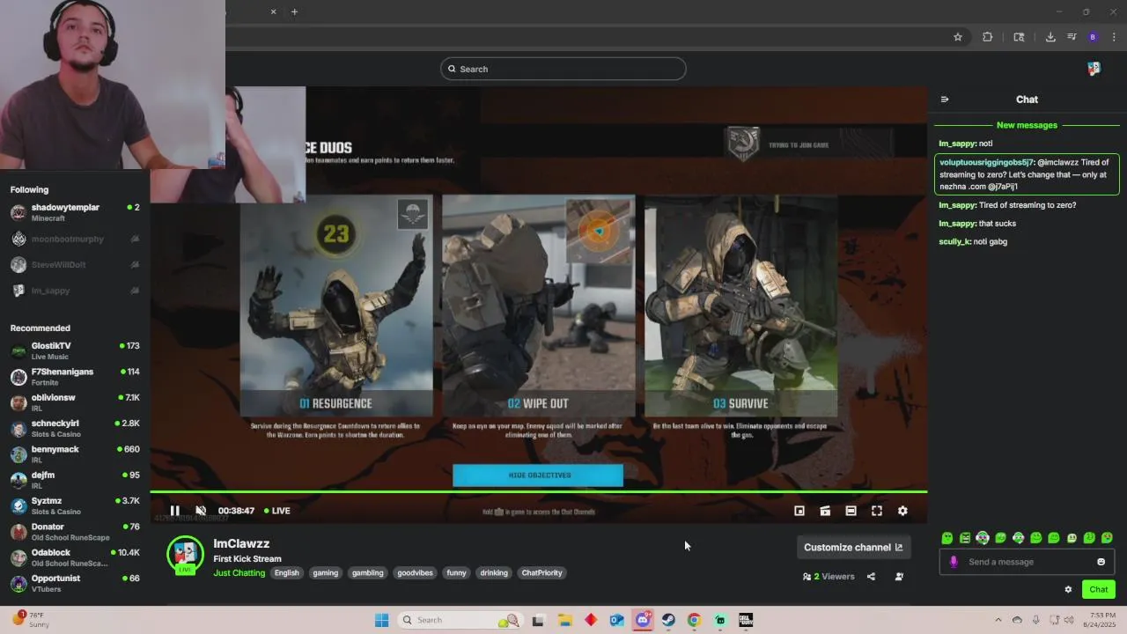1127x634 pixels.
Task: Toggle theater mode in player
Action: coord(851,511)
